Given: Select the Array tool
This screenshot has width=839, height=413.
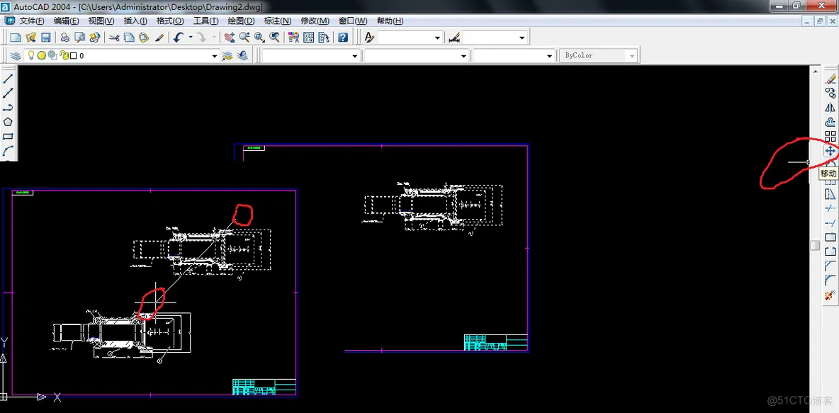Looking at the screenshot, I should pyautogui.click(x=830, y=137).
